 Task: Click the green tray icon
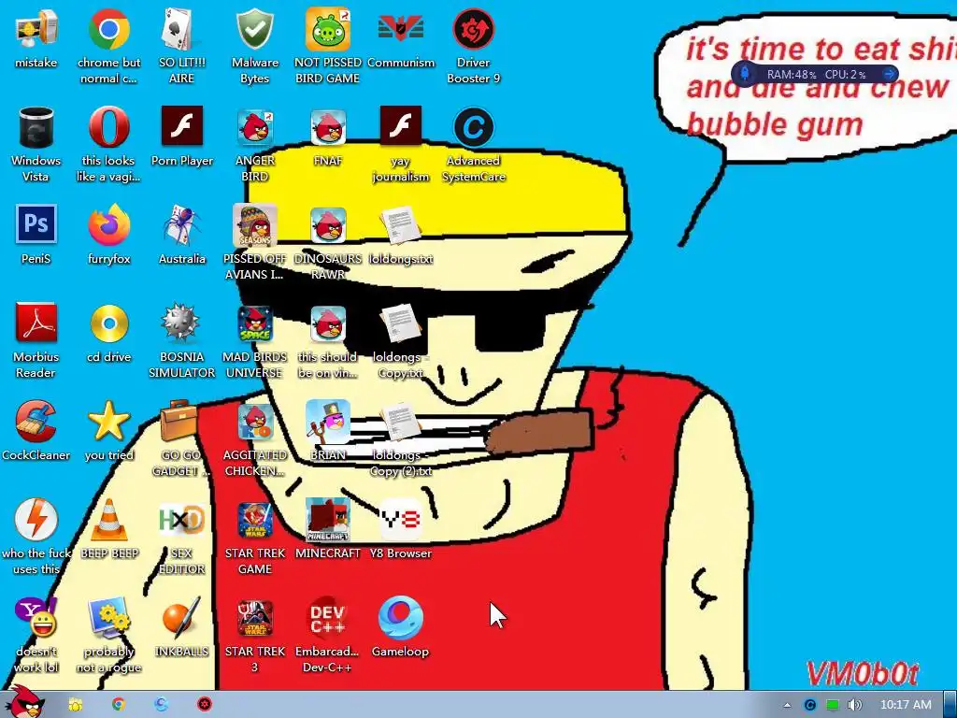pyautogui.click(x=833, y=705)
